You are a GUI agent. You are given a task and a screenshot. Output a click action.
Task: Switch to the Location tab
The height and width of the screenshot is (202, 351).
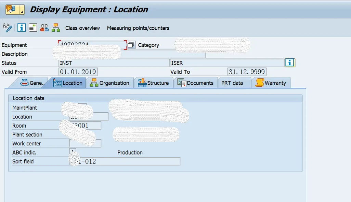(68, 83)
